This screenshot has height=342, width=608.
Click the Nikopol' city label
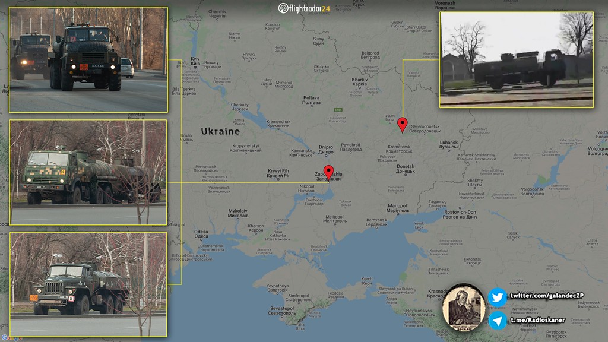click(x=308, y=188)
